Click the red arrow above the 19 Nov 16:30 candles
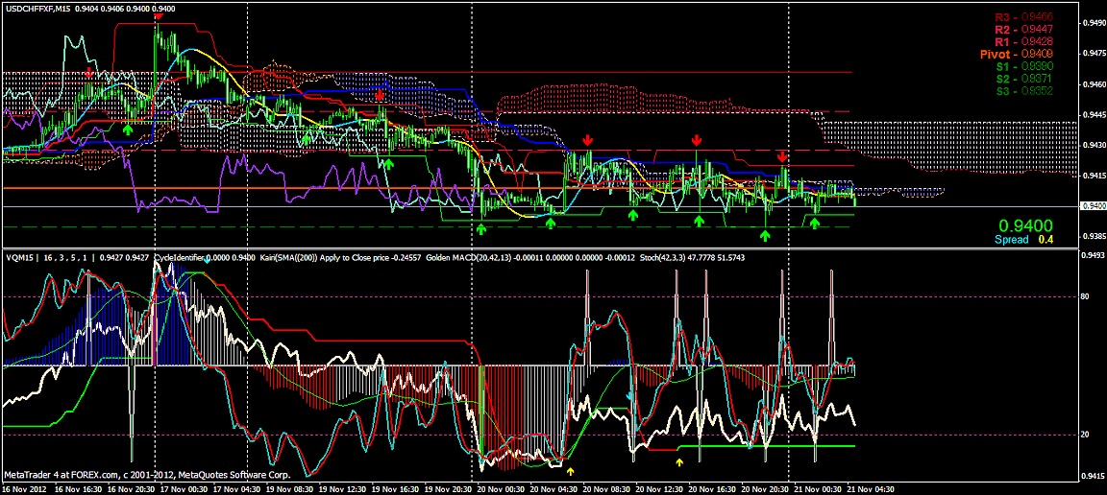This screenshot has height=495, width=1107. (381, 96)
